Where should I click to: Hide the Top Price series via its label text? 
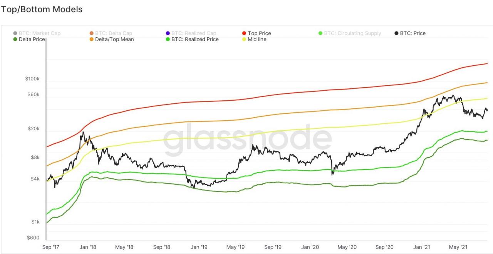click(x=259, y=33)
